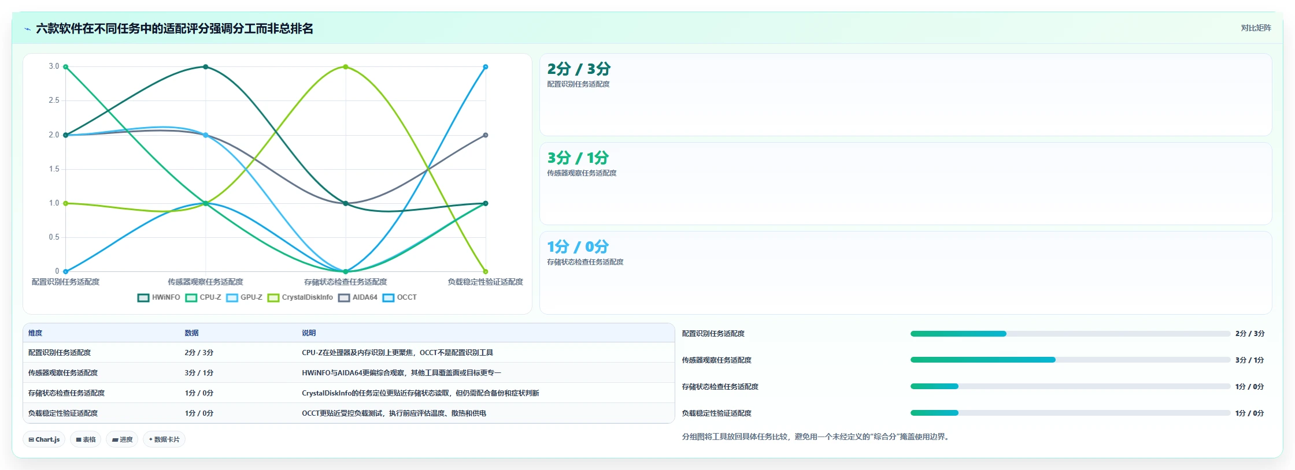This screenshot has width=1295, height=470.
Task: Click the 负载稳定性验证适配度 progress bar
Action: (x=1070, y=413)
